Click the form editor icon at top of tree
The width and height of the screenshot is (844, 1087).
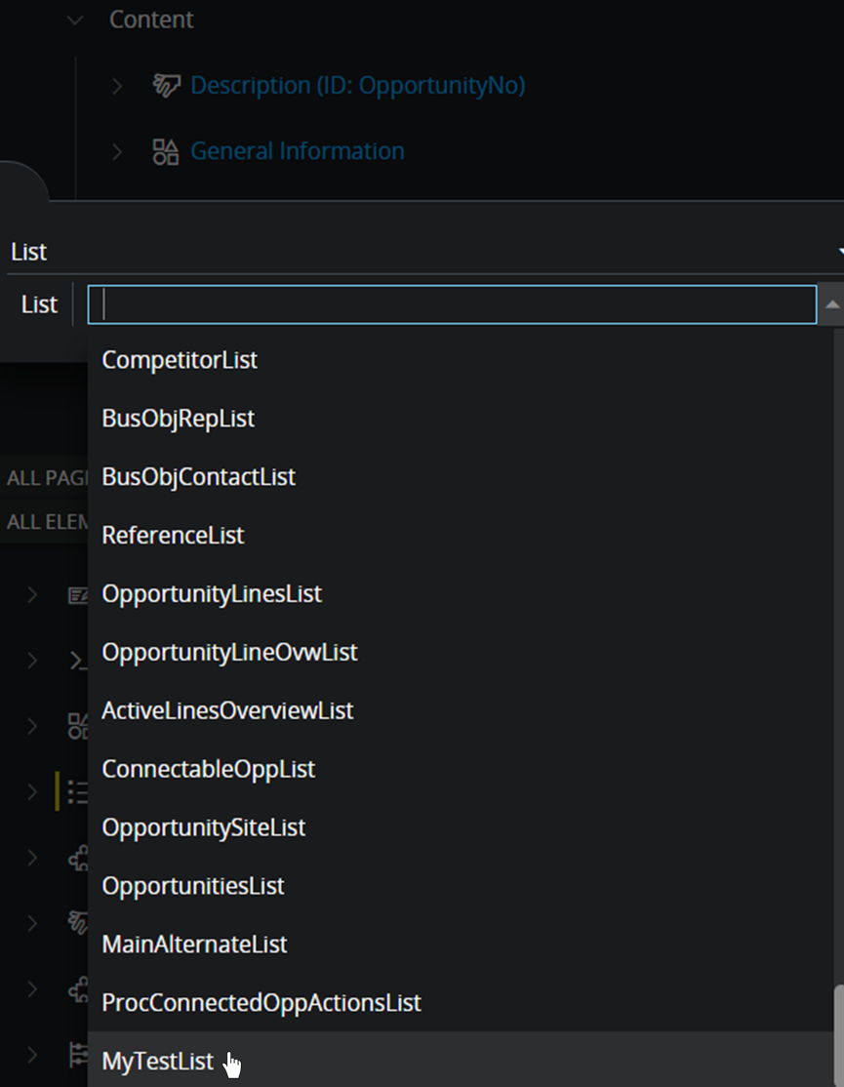[x=77, y=595]
